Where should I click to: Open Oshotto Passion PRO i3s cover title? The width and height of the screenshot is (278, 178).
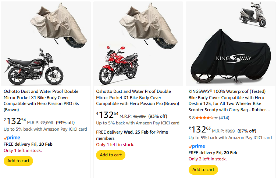pyautogui.click(x=41, y=100)
